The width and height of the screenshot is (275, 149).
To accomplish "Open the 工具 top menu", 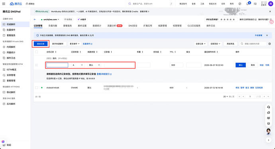I will (x=202, y=4).
